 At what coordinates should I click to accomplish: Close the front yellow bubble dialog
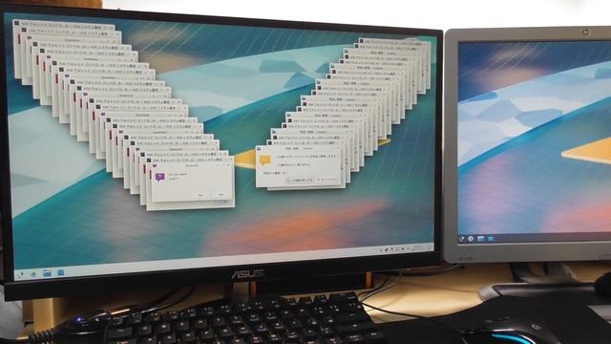[338, 148]
